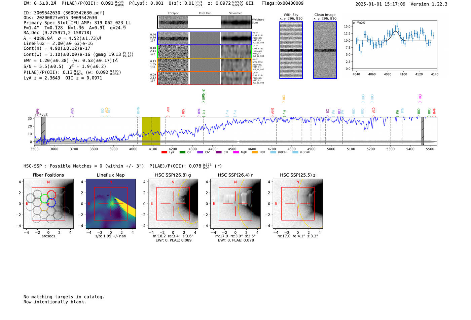Click the 2D Spec column header
The image size is (471, 320).
[173, 13]
